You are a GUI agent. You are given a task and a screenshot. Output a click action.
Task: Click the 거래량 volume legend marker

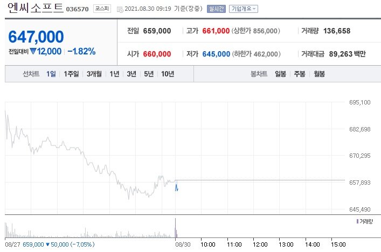point(357,221)
